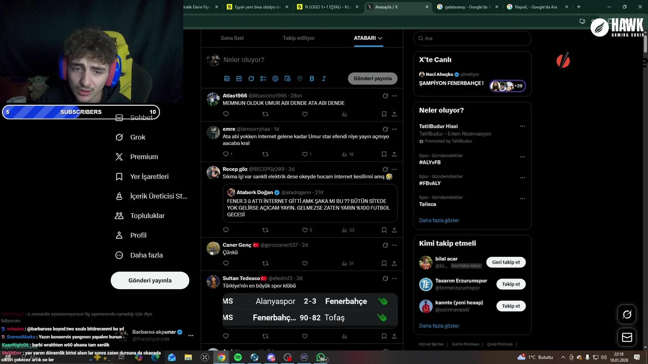Bookmark the Atlas1966 post
Viewport: 648px width, 364px height.
coord(384,114)
